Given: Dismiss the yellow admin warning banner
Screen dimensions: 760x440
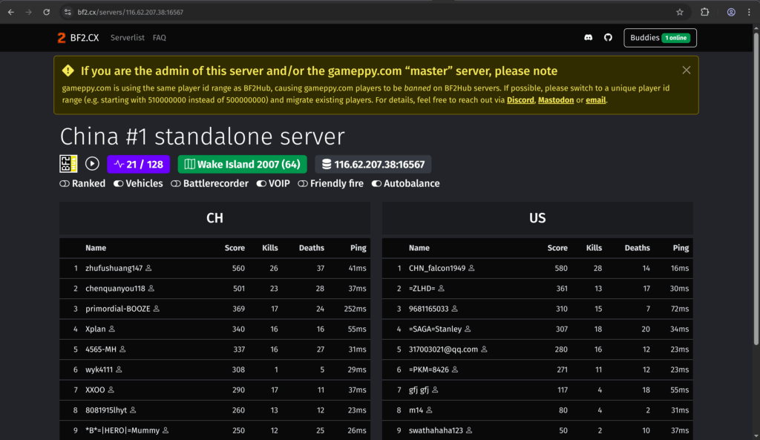Looking at the screenshot, I should click(686, 70).
